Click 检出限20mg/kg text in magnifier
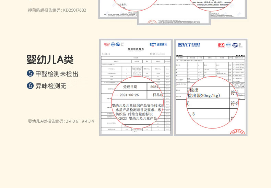 pos(204,96)
